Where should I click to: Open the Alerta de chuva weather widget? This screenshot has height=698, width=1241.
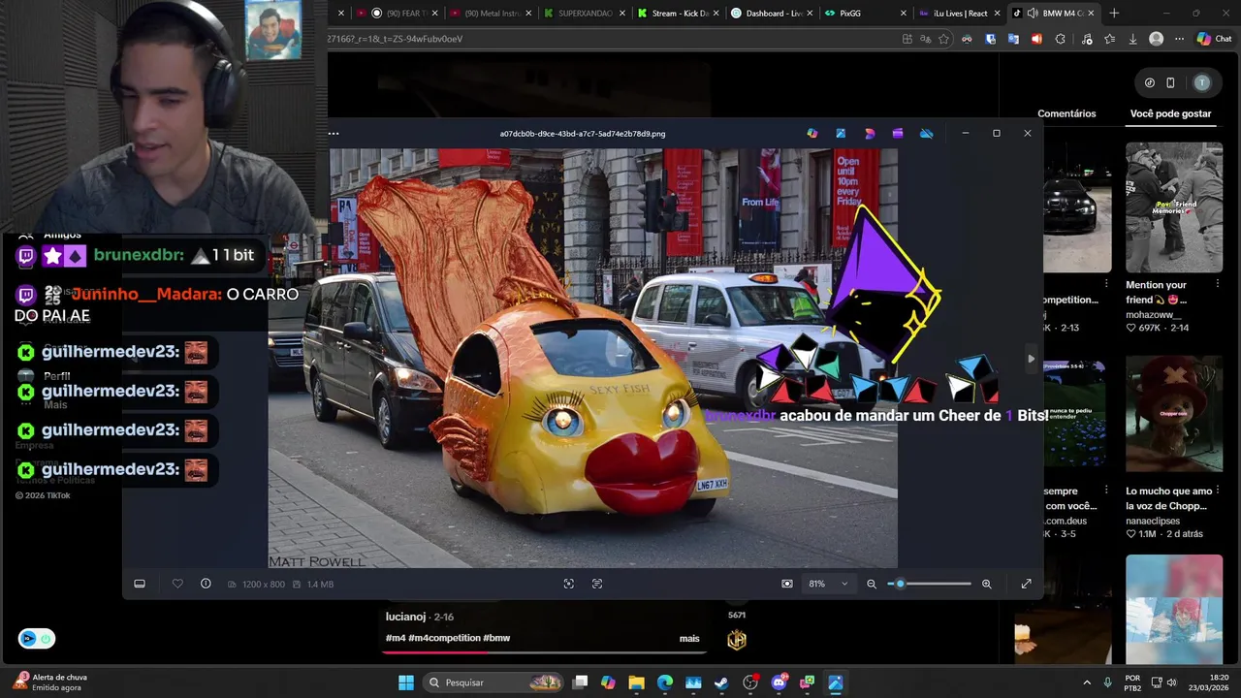pyautogui.click(x=50, y=682)
